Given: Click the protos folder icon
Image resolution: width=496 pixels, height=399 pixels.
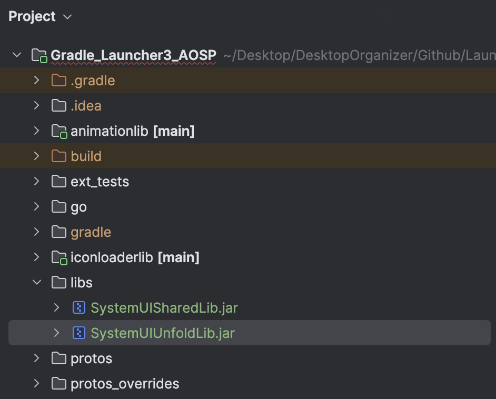Looking at the screenshot, I should tap(59, 358).
